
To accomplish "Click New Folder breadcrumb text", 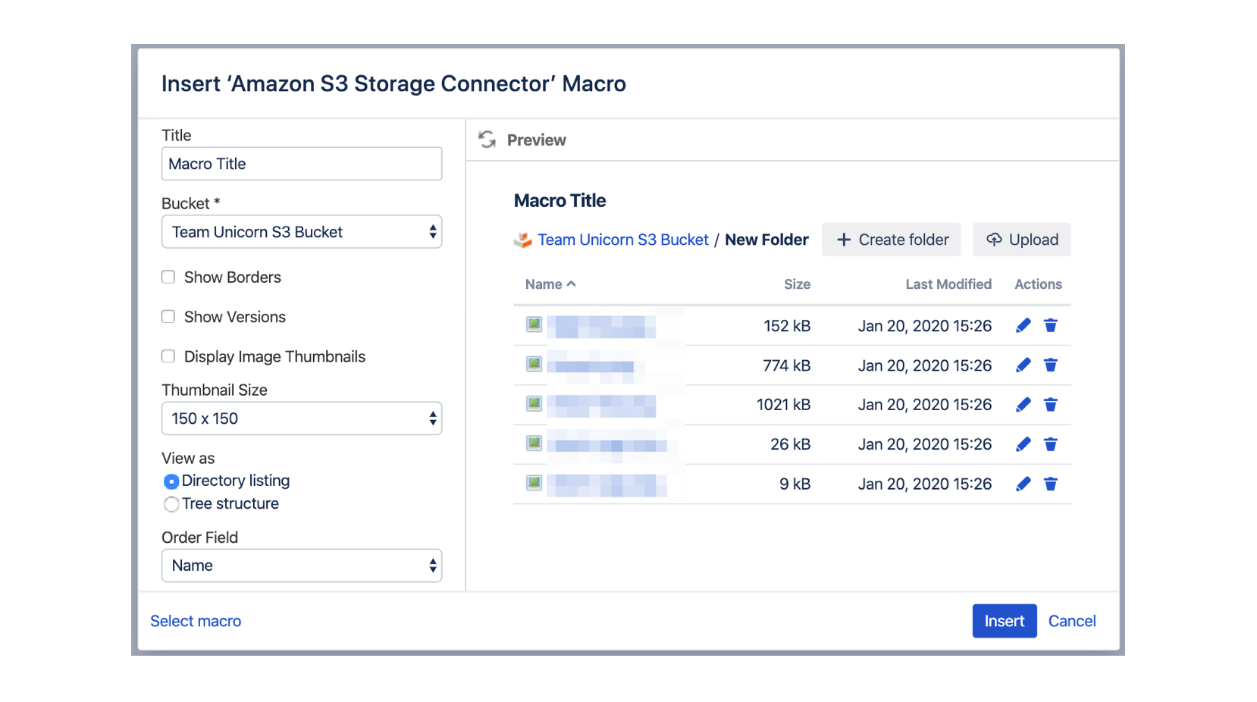I will (766, 240).
